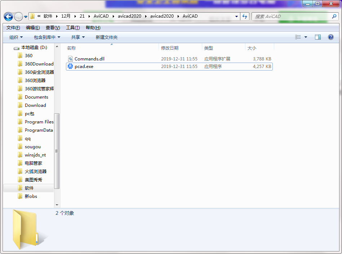Select 360安全浏览器 folder in tree
Viewport: 342px width, 254px height.
(x=39, y=72)
